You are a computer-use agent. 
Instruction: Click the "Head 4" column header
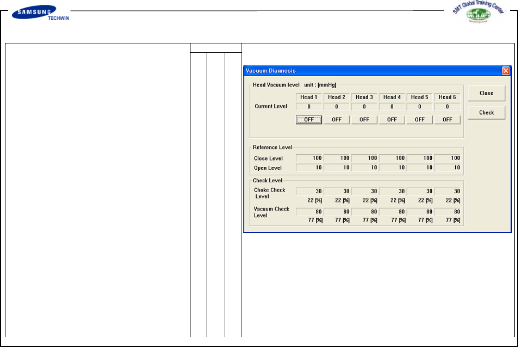[x=392, y=97]
